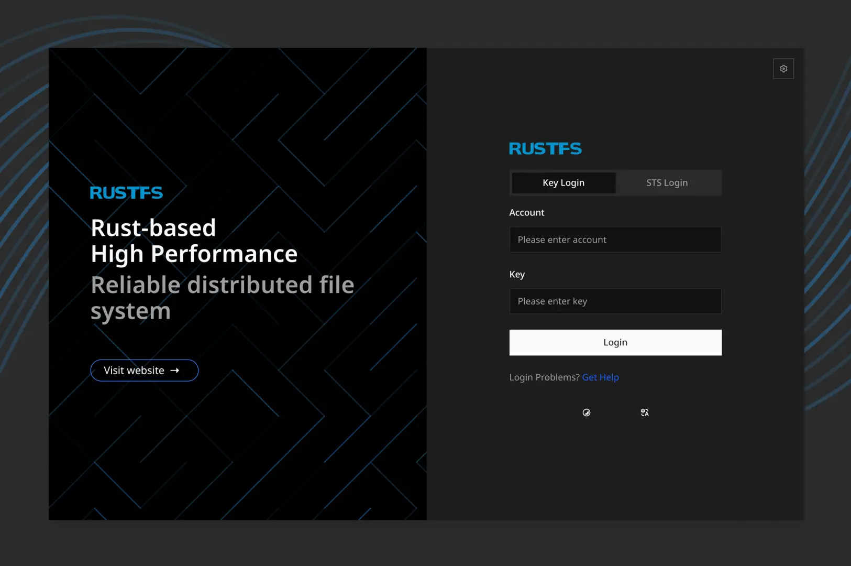The width and height of the screenshot is (851, 566).
Task: Focus the Please enter key field
Action: (x=615, y=301)
